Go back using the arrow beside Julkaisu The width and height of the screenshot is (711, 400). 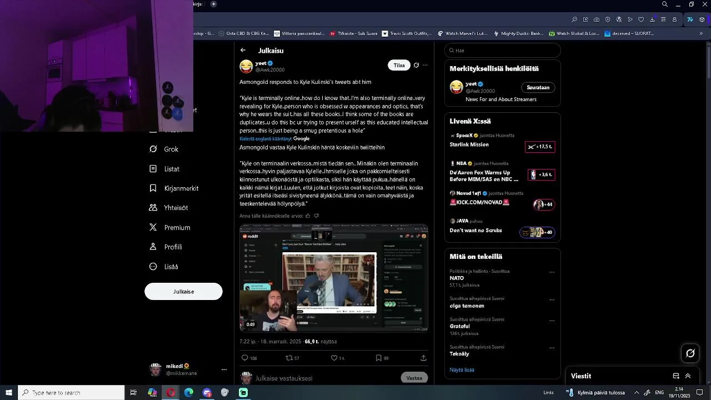click(243, 50)
